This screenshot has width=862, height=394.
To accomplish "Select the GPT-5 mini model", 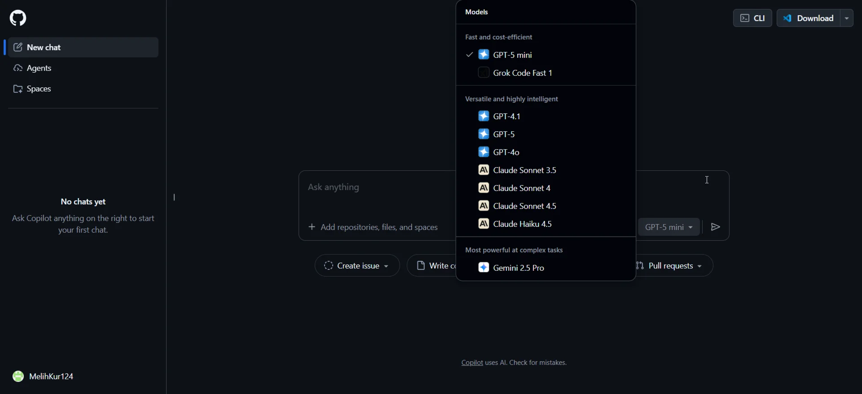I will 546,55.
